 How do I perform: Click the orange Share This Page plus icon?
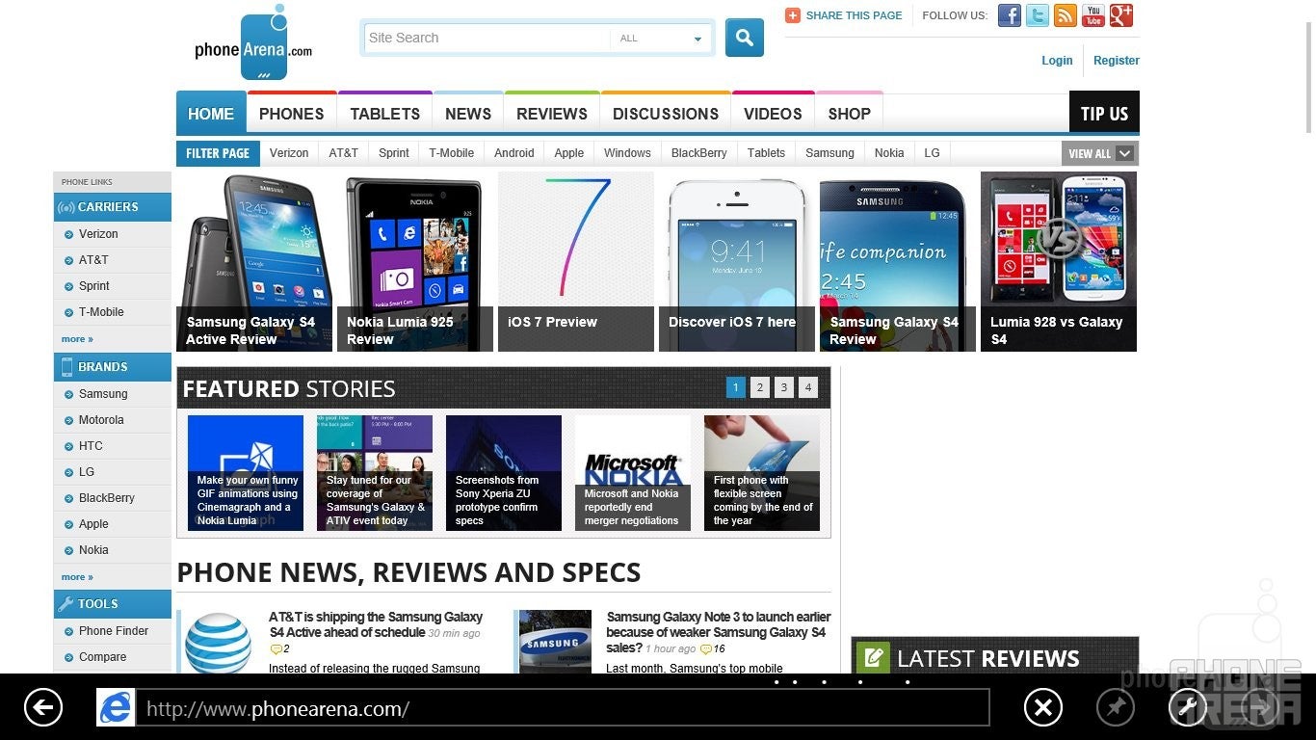tap(793, 15)
